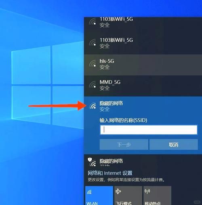Open 网络和 Internet 设置 link
Image resolution: width=202 pixels, height=205 pixels.
coord(110,173)
